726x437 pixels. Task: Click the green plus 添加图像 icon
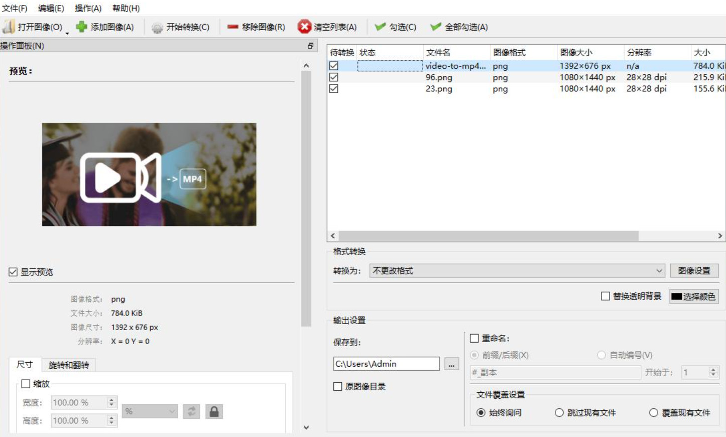click(x=81, y=27)
